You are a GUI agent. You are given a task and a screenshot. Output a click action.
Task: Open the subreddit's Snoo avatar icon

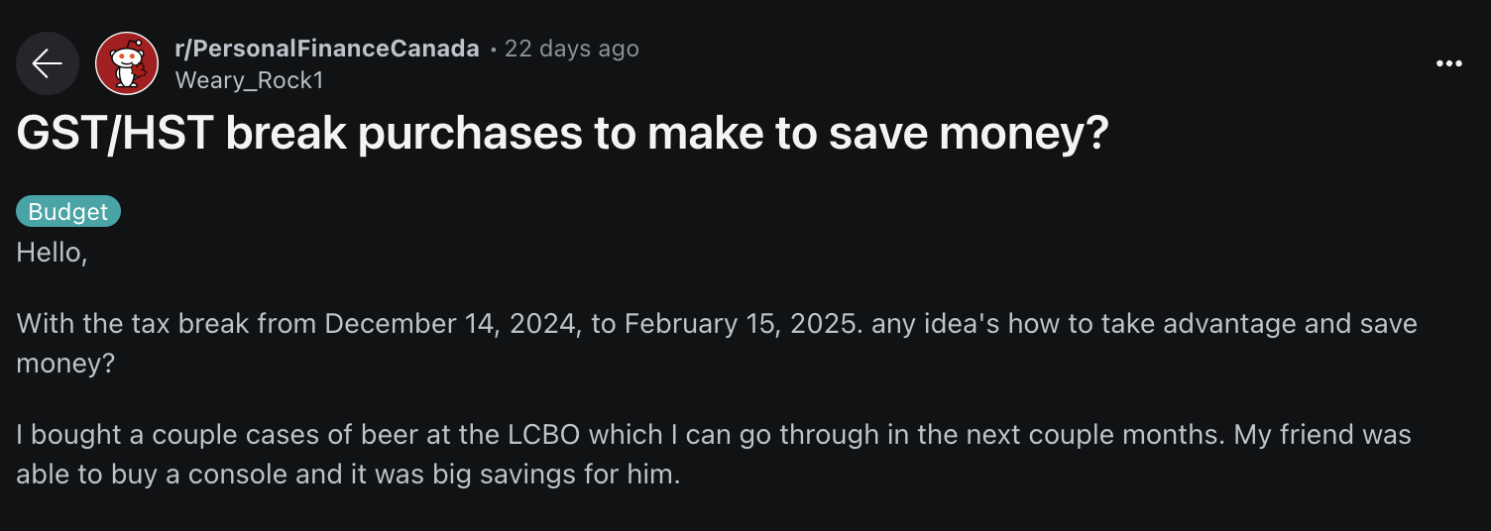pyautogui.click(x=127, y=63)
